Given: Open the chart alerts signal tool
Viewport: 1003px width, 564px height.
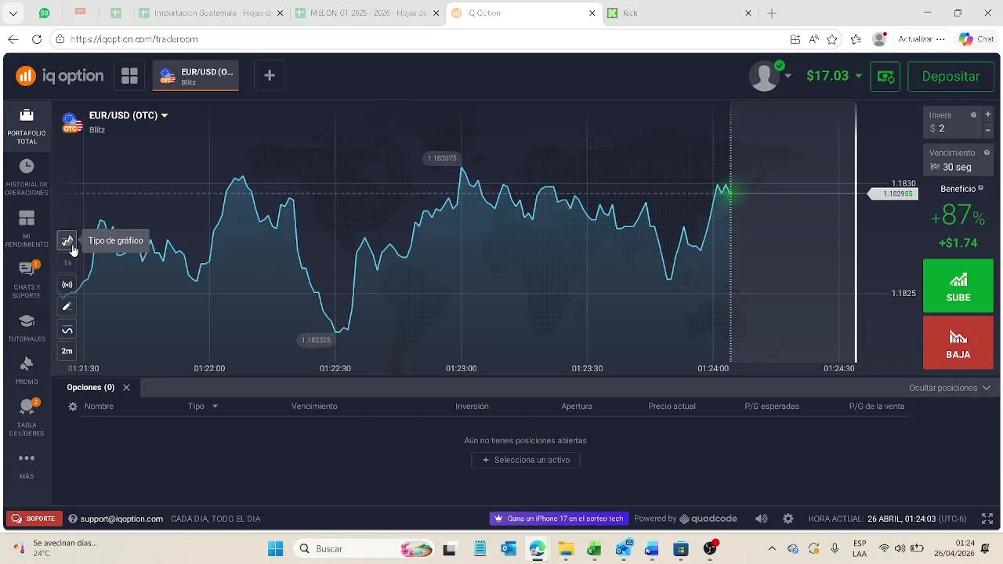Looking at the screenshot, I should [x=67, y=284].
